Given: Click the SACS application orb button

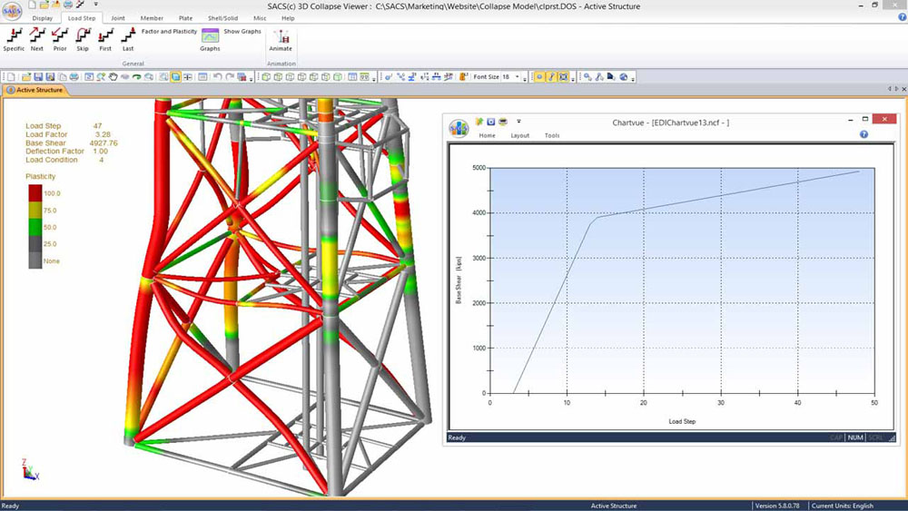Looking at the screenshot, I should coord(12,11).
